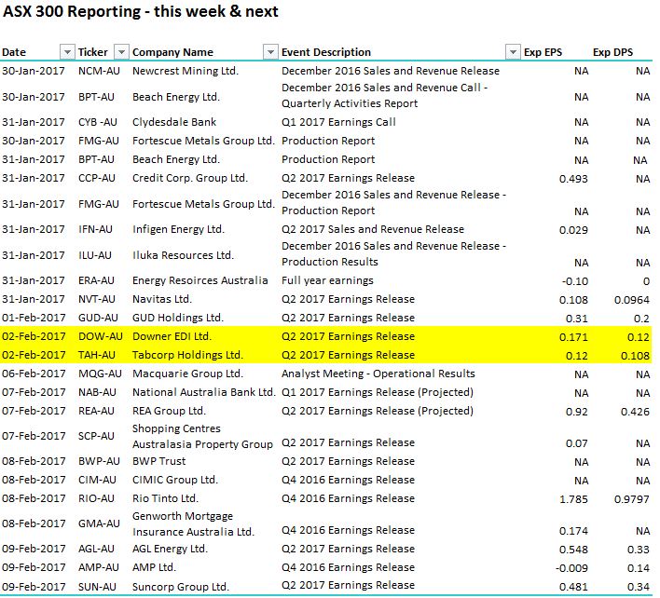Select the 0.108 DPS value for Tabcorp
This screenshot has width=660, height=598.
coord(635,356)
